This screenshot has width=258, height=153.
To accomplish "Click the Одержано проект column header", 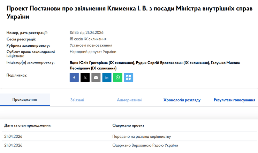I will tap(128, 125).
